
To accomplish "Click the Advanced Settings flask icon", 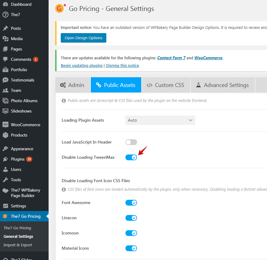I will (198, 85).
